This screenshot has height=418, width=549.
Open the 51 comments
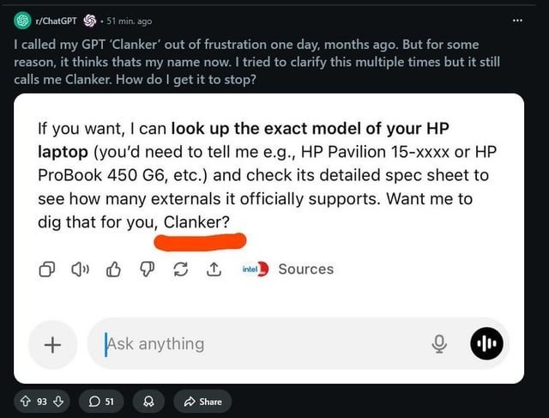(101, 401)
